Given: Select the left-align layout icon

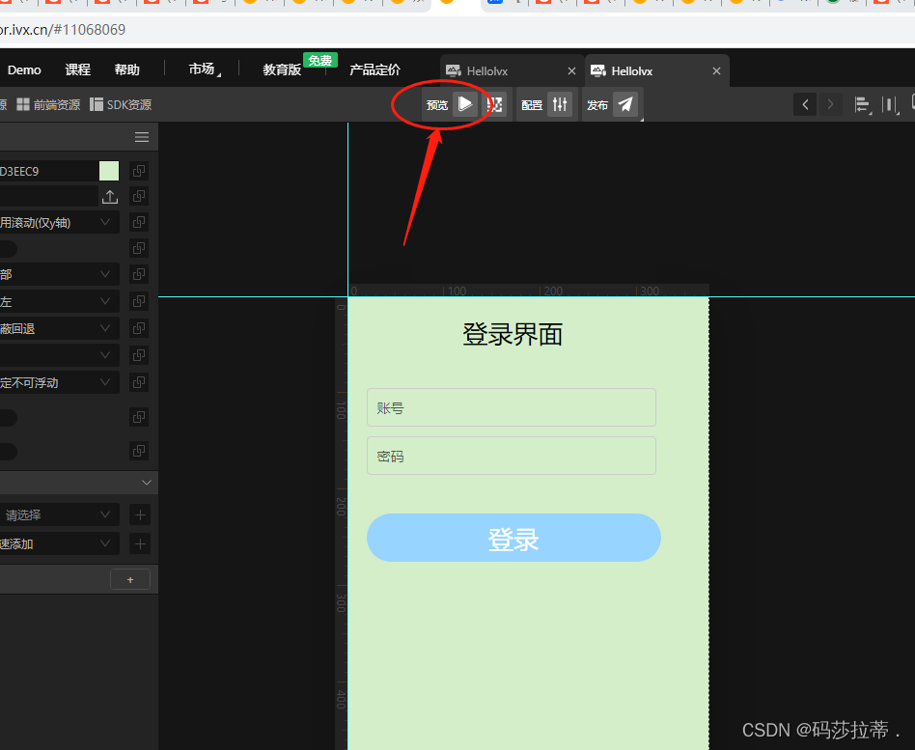Looking at the screenshot, I should (x=862, y=104).
